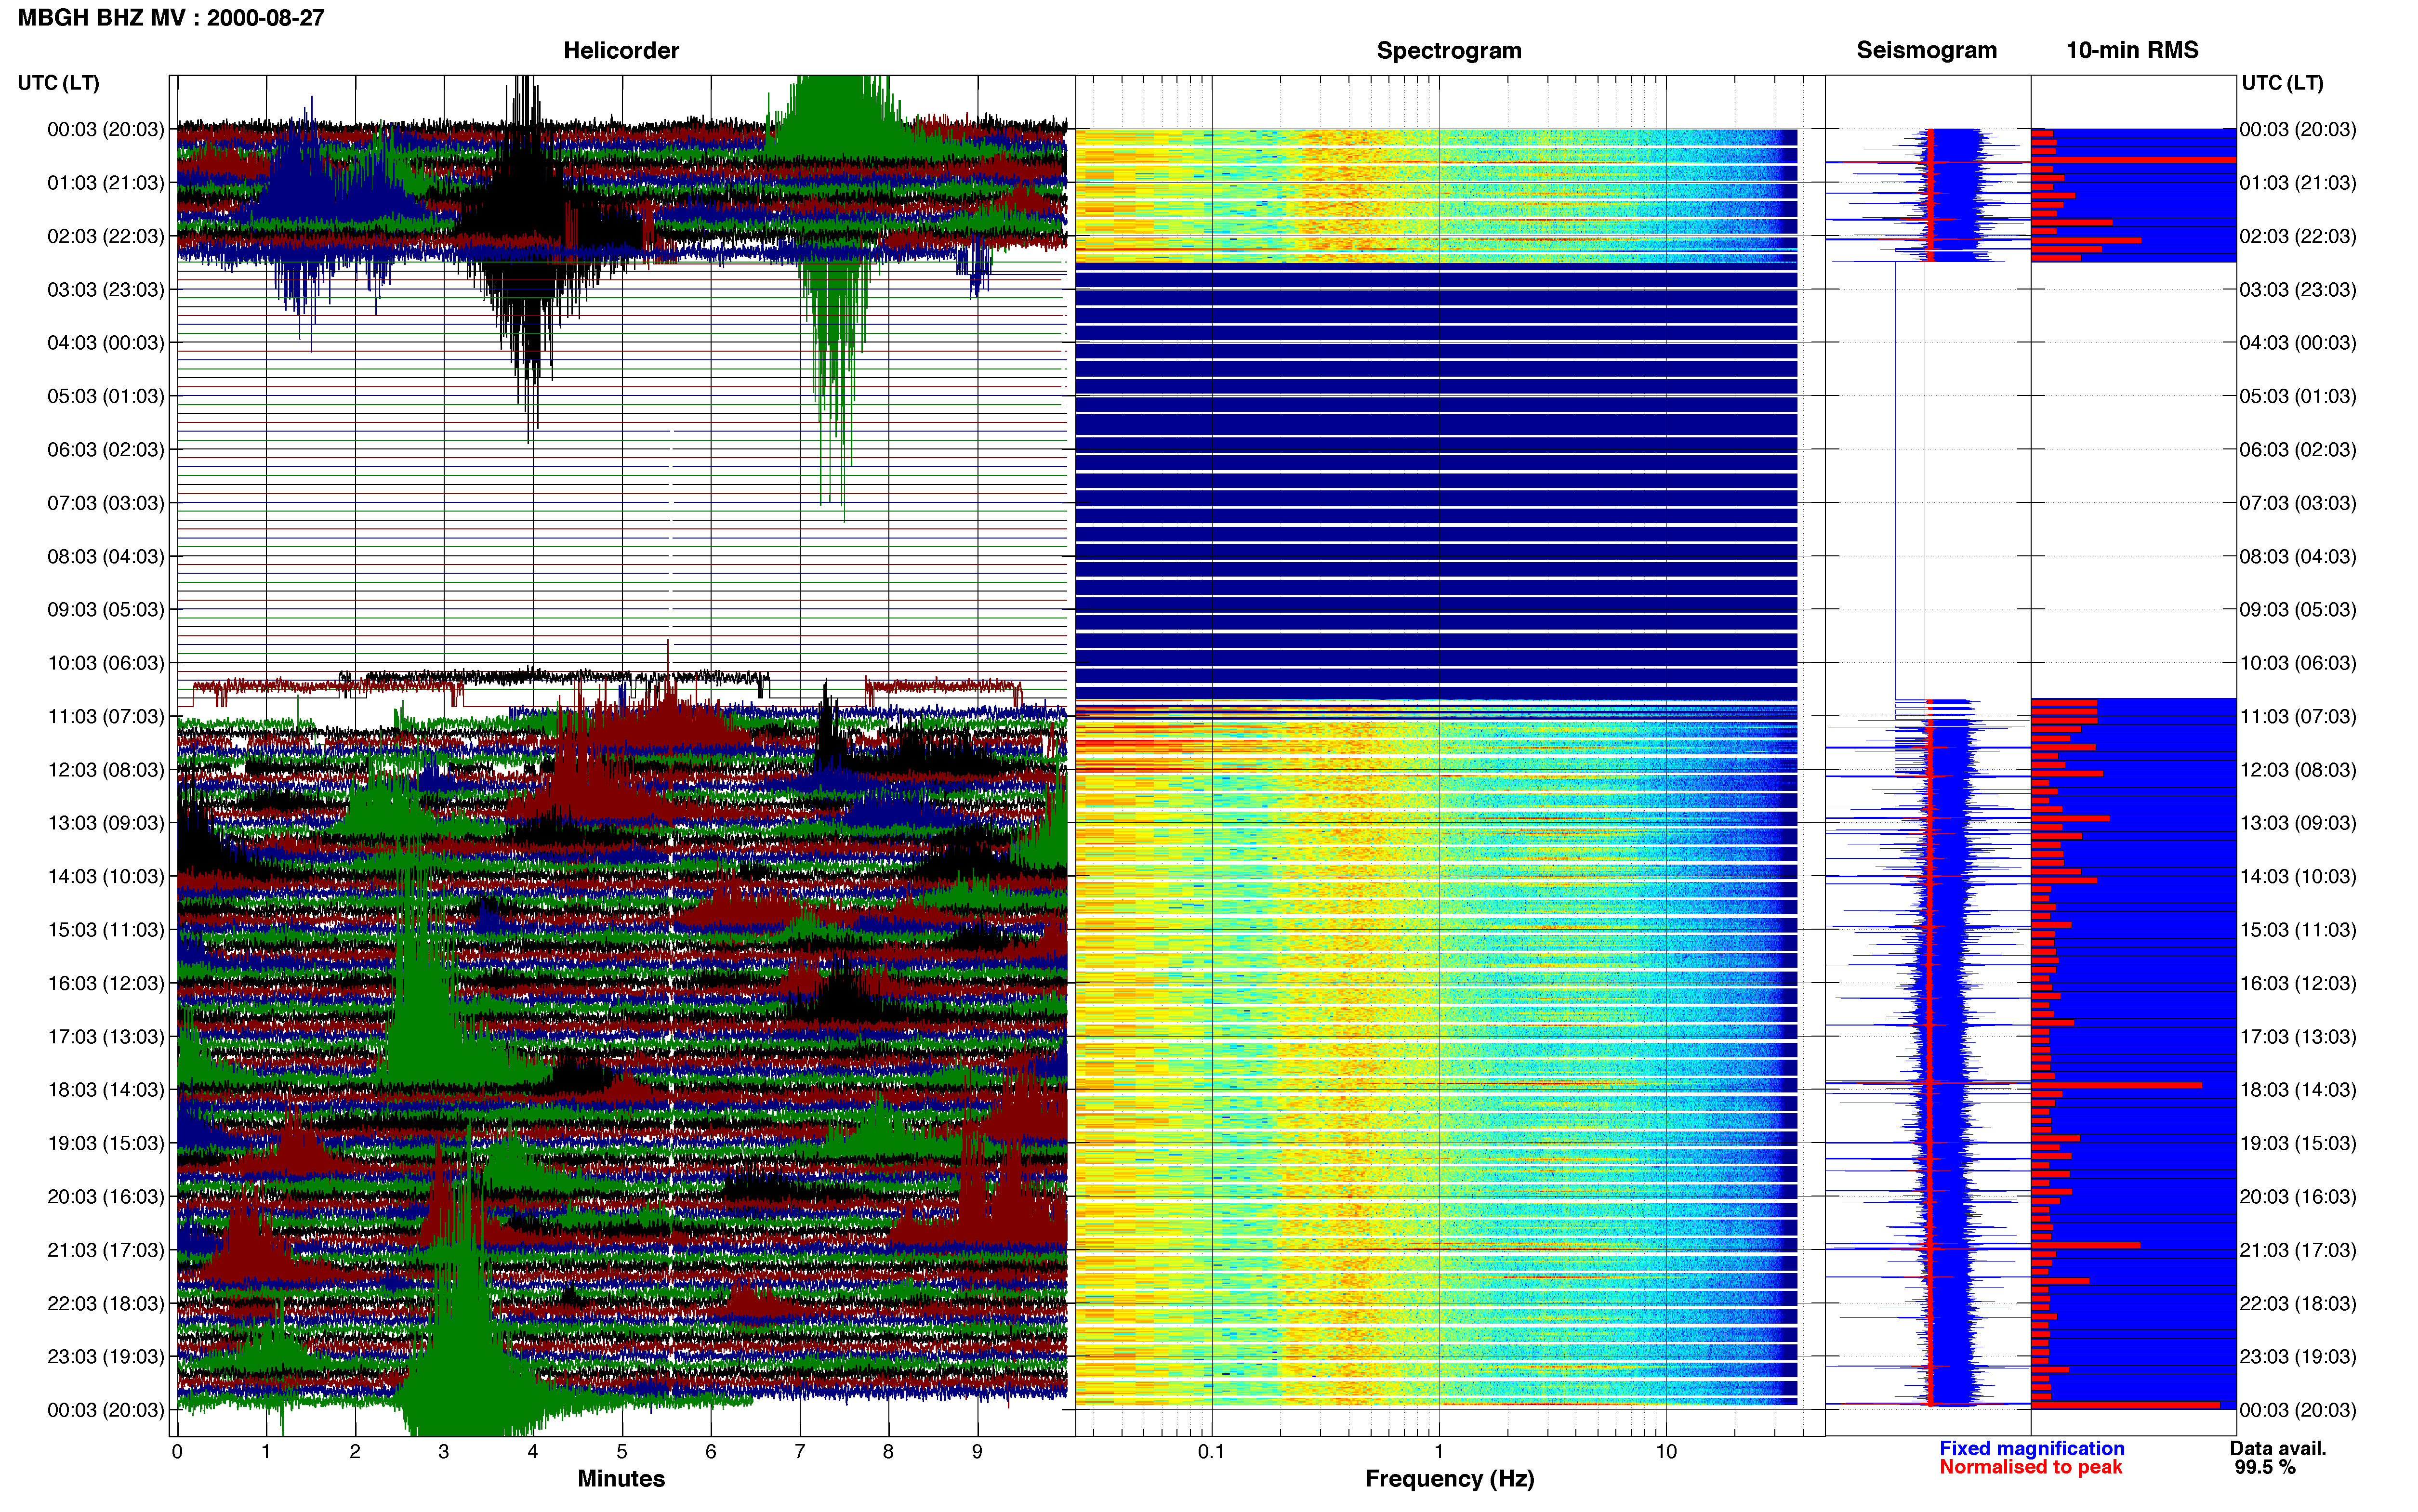The image size is (2418, 1512).
Task: Click frequency axis tick '1'
Action: point(1439,1452)
